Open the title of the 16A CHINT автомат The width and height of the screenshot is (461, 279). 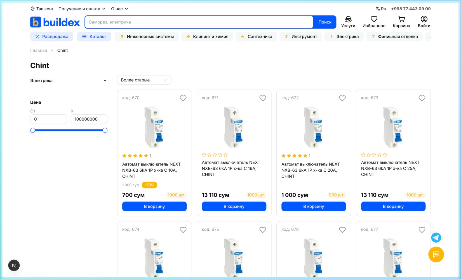pos(231,169)
